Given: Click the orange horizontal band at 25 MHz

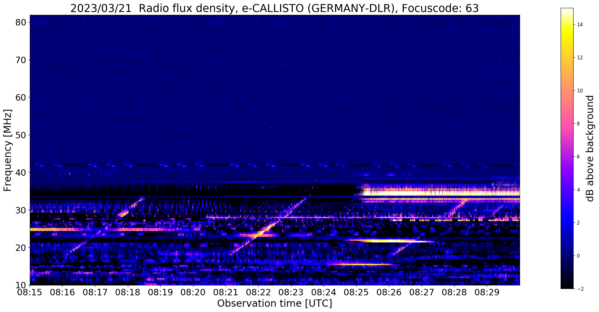Looking at the screenshot, I should tap(115, 230).
